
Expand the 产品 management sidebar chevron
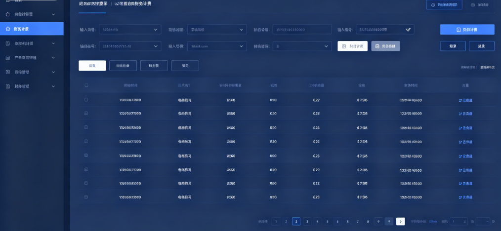coord(53,58)
